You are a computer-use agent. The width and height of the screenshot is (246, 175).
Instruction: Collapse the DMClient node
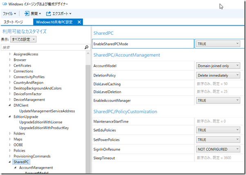point(10,105)
